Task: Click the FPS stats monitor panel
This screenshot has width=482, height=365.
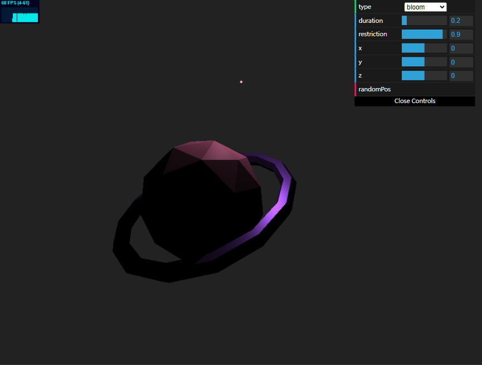Action: tap(20, 12)
